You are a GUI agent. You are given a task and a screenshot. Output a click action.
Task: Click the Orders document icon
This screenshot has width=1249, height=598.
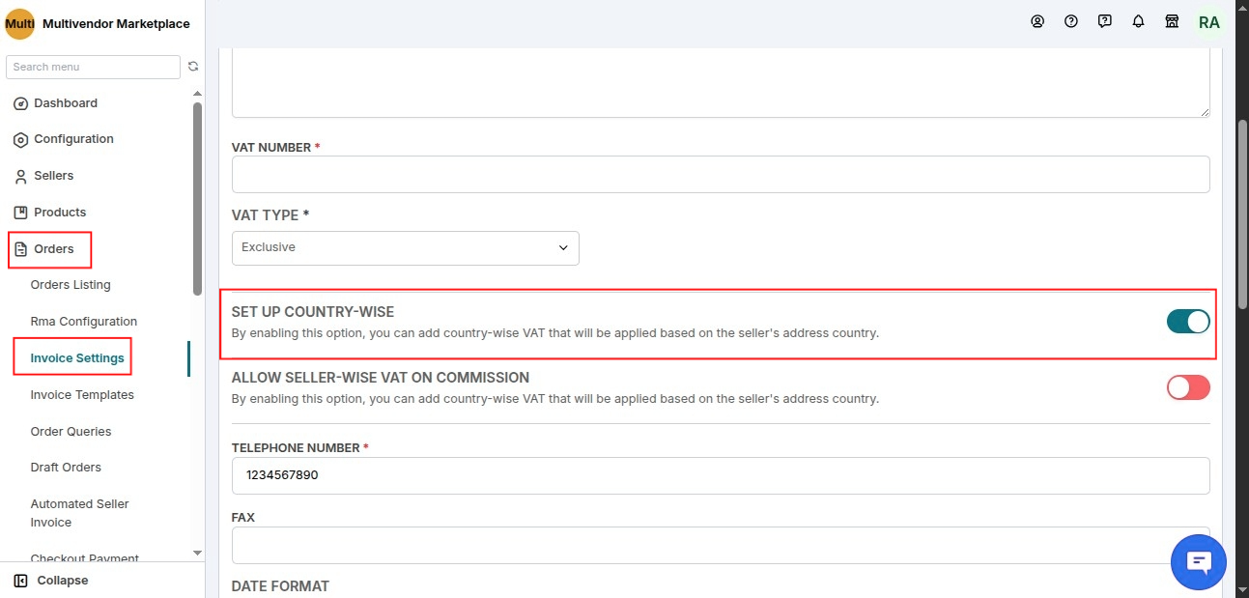(20, 249)
